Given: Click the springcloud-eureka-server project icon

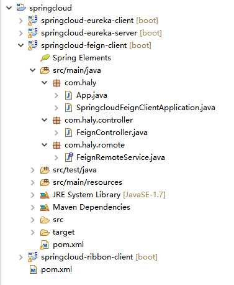Looking at the screenshot, I should [x=33, y=33].
